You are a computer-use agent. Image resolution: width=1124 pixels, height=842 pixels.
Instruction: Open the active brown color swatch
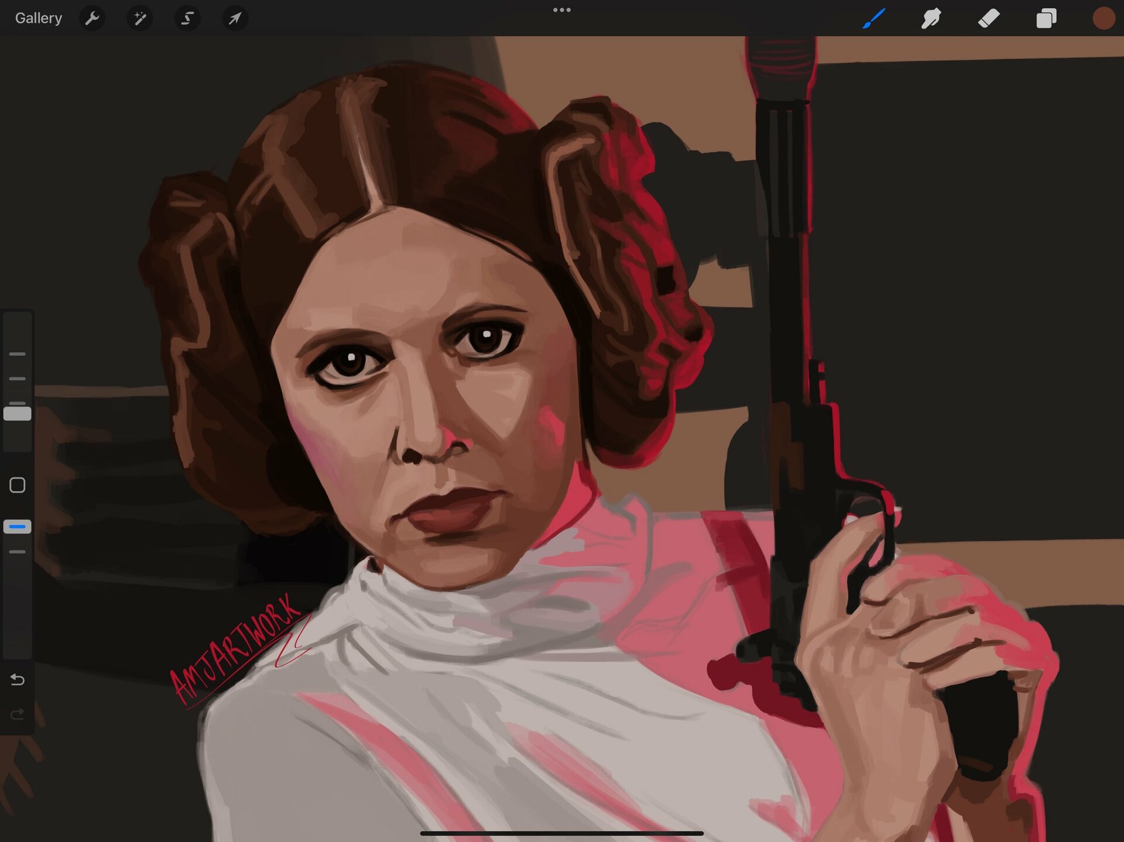click(1104, 18)
